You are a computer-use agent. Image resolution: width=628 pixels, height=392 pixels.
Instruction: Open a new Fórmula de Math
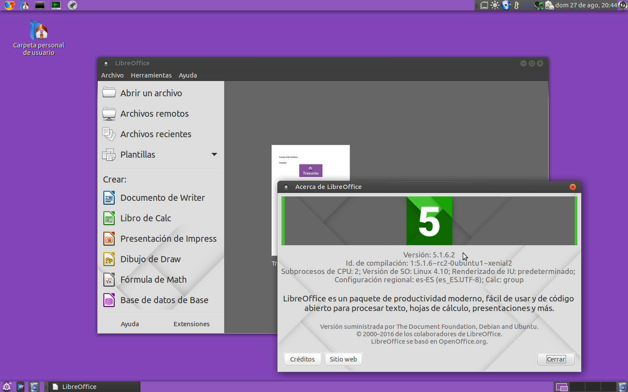(154, 279)
